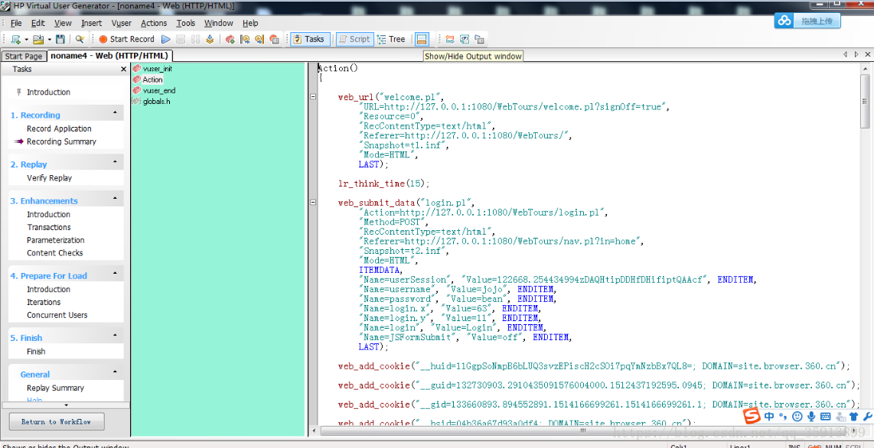Open Sogou skin shirt icon
This screenshot has width=874, height=448.
click(853, 417)
